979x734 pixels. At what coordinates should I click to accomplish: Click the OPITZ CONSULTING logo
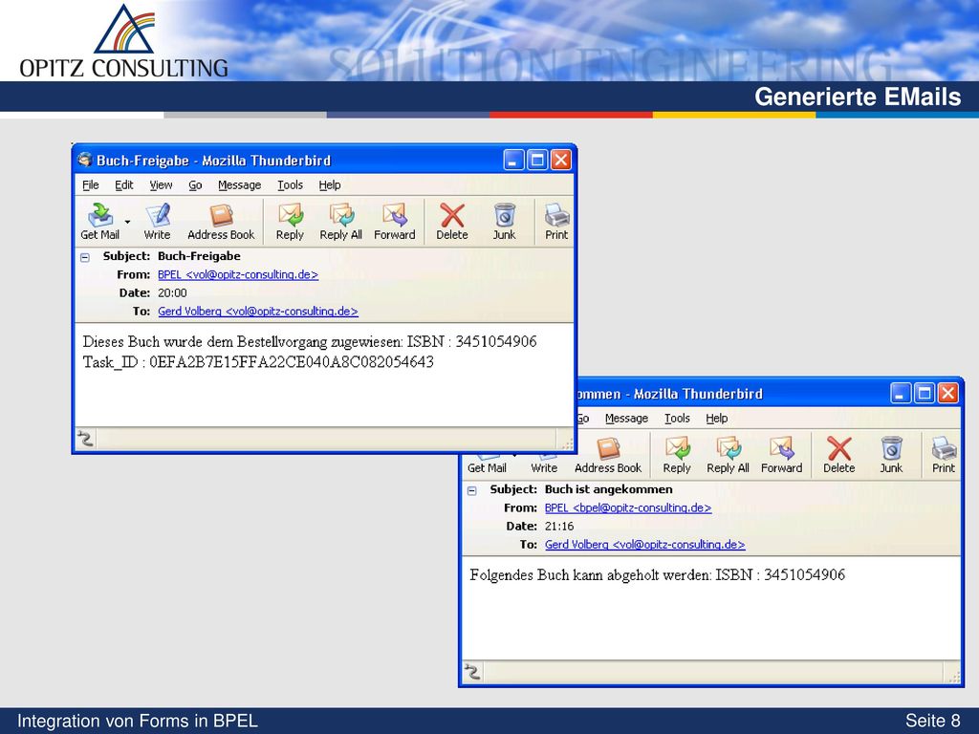coord(123,41)
